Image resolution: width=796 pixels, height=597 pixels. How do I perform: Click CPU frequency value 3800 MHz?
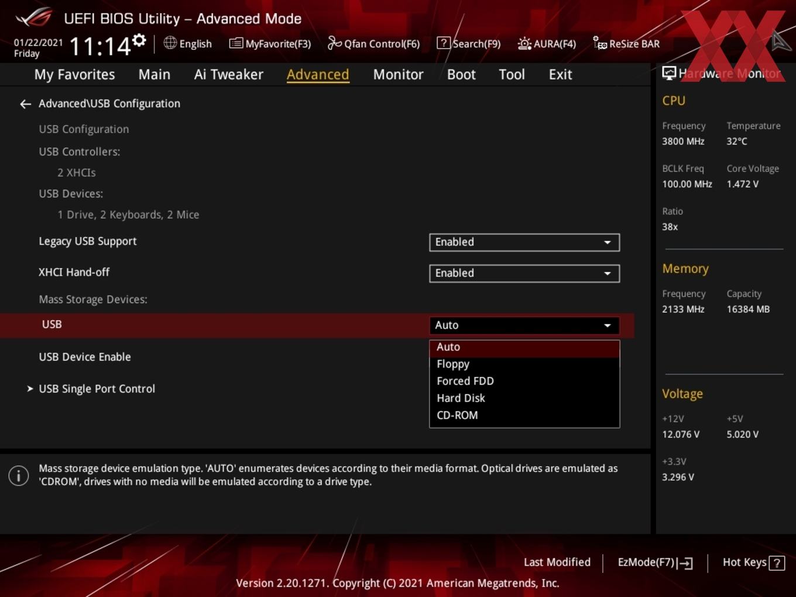(683, 141)
